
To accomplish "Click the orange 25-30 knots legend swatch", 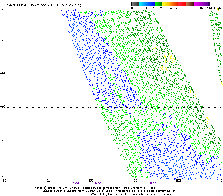I will (x=174, y=4).
